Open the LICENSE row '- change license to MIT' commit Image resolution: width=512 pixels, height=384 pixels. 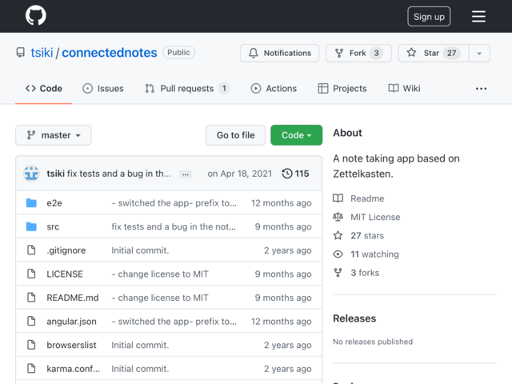(160, 274)
